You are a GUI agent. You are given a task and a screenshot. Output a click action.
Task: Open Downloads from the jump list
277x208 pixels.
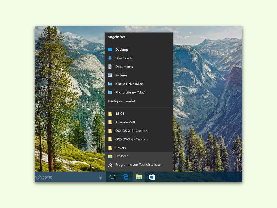point(139,58)
